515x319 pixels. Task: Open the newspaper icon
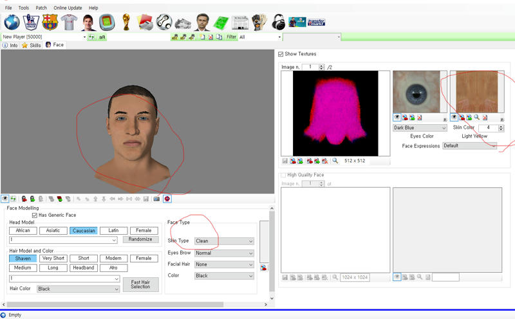(240, 23)
